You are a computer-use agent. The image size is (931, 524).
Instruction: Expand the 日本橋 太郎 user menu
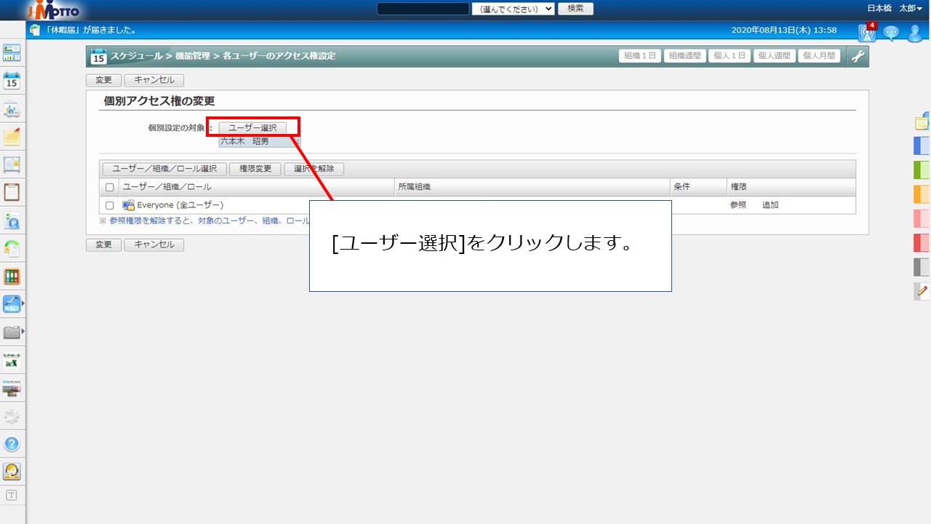pyautogui.click(x=895, y=8)
